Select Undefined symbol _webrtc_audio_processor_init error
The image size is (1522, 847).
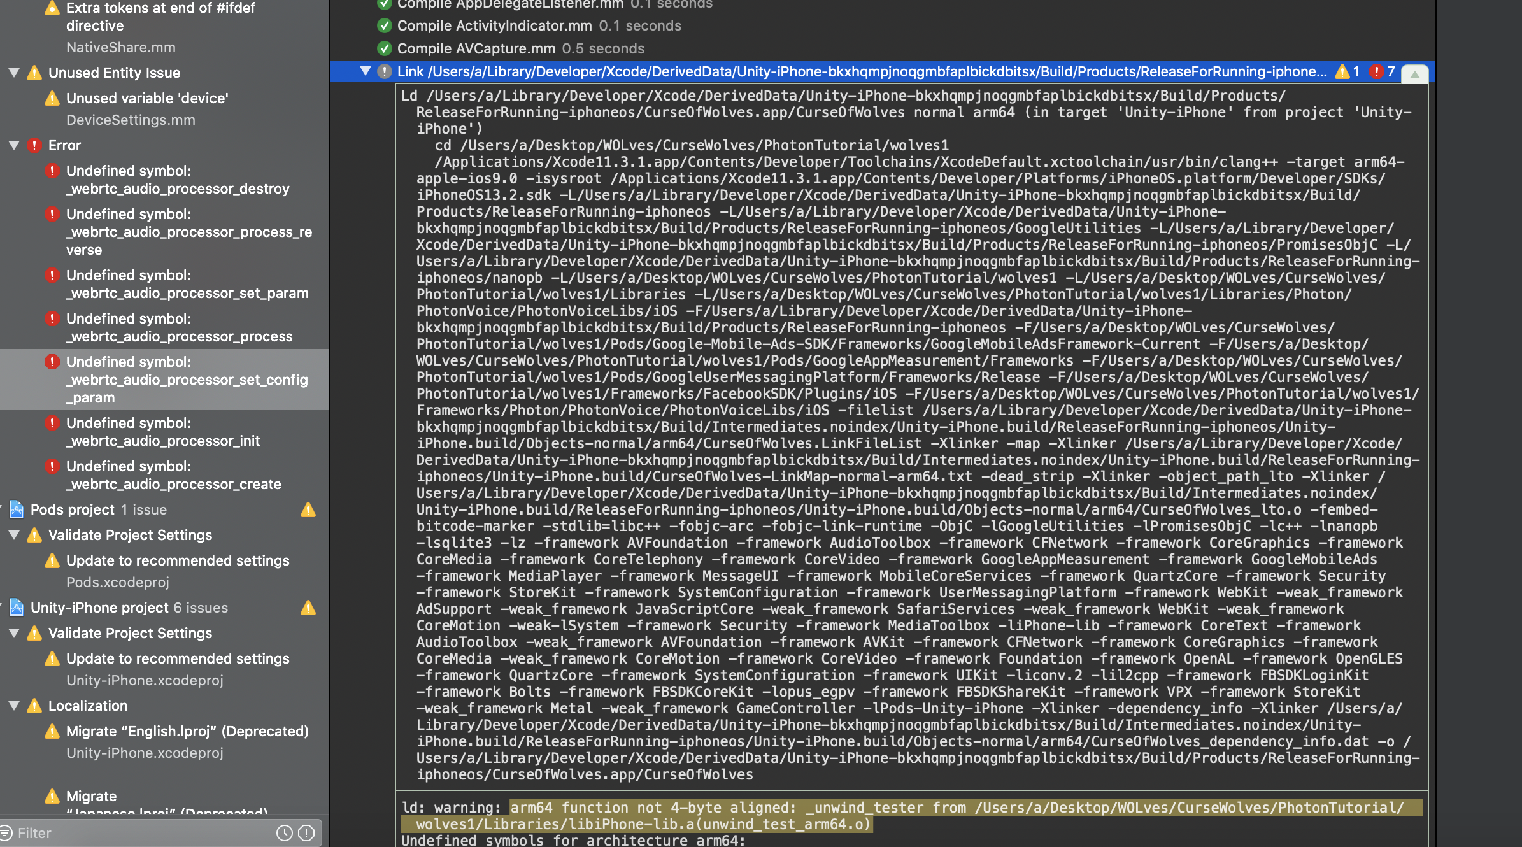(x=164, y=432)
